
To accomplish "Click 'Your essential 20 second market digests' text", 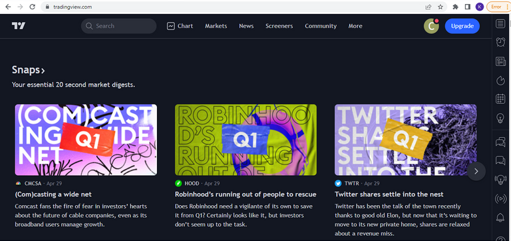I will coord(74,85).
